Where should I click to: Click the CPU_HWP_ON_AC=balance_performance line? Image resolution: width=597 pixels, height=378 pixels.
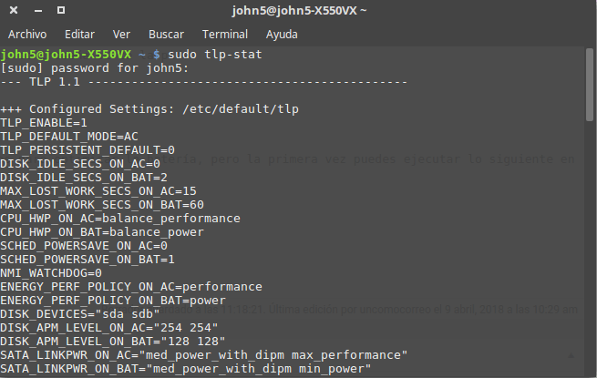pos(120,219)
